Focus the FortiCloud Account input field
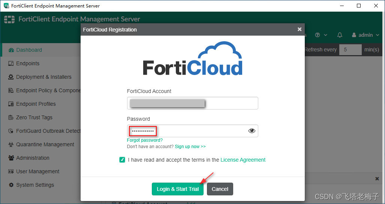385x204 pixels. pos(193,103)
